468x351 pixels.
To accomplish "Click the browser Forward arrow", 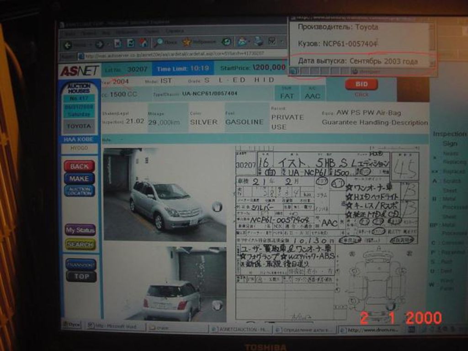I will [x=99, y=44].
